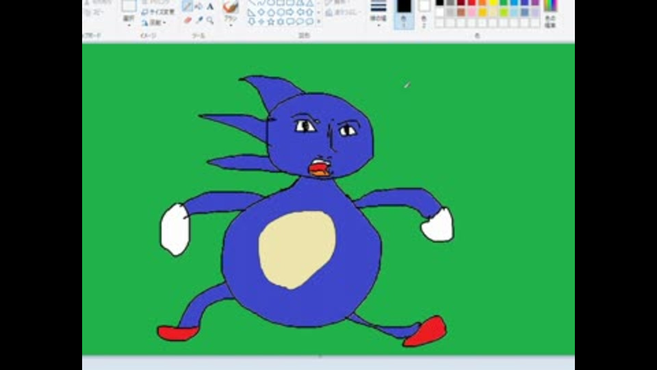The height and width of the screenshot is (370, 657).
Task: Pick the right triangle shape
Action: click(x=251, y=12)
